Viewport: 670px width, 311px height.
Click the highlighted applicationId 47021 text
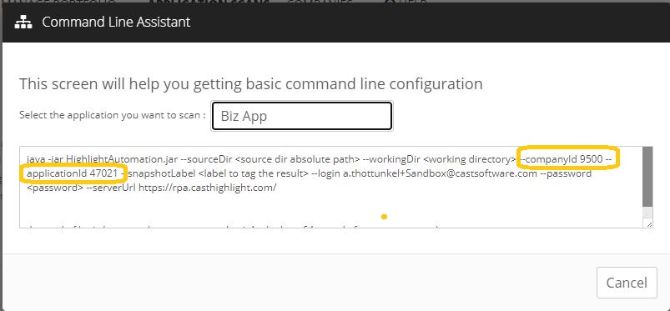click(72, 174)
